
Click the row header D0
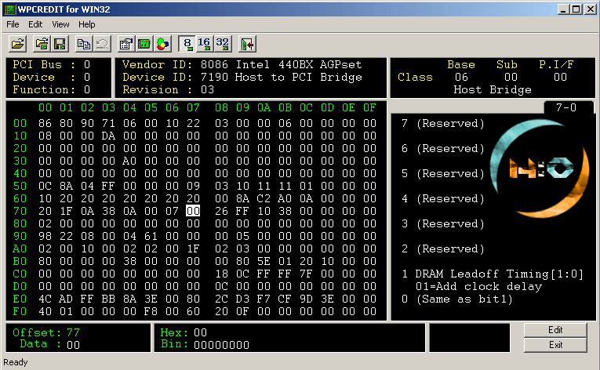click(20, 286)
